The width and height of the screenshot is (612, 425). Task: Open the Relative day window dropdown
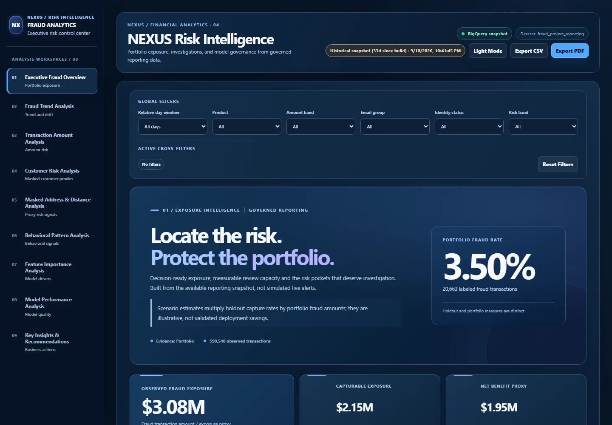tap(173, 127)
